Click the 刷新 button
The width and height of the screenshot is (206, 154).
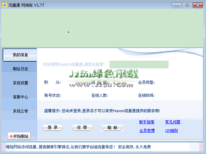[112, 128]
